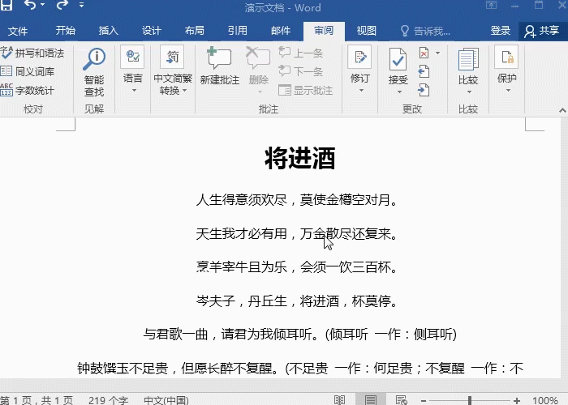Viewport: 568px width, 405px height.
Task: Go to 下一条 next comment
Action: coord(301,71)
